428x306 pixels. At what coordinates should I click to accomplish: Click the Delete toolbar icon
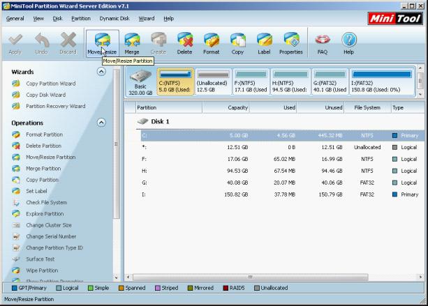coord(185,44)
